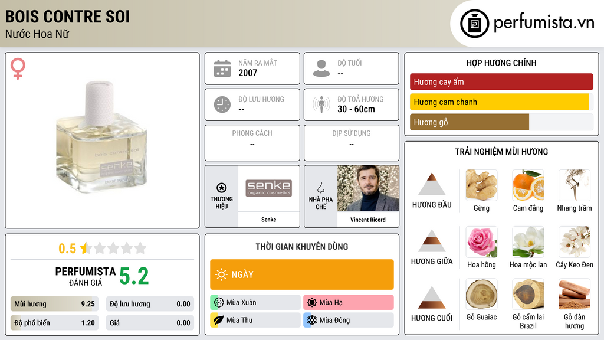Click the perfumista.vn bottle logo icon

pos(474,24)
